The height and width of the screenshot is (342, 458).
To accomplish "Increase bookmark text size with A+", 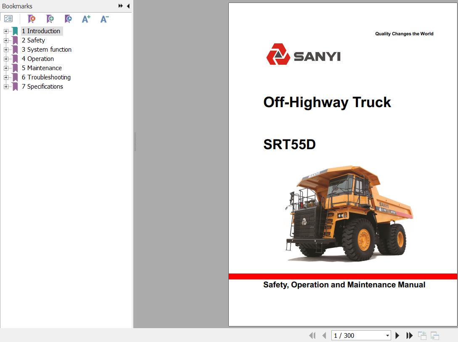I will [86, 19].
